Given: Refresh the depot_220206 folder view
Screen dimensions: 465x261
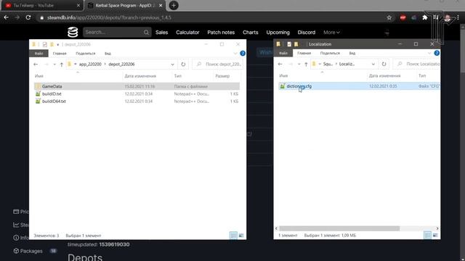Looking at the screenshot, I should tap(183, 65).
